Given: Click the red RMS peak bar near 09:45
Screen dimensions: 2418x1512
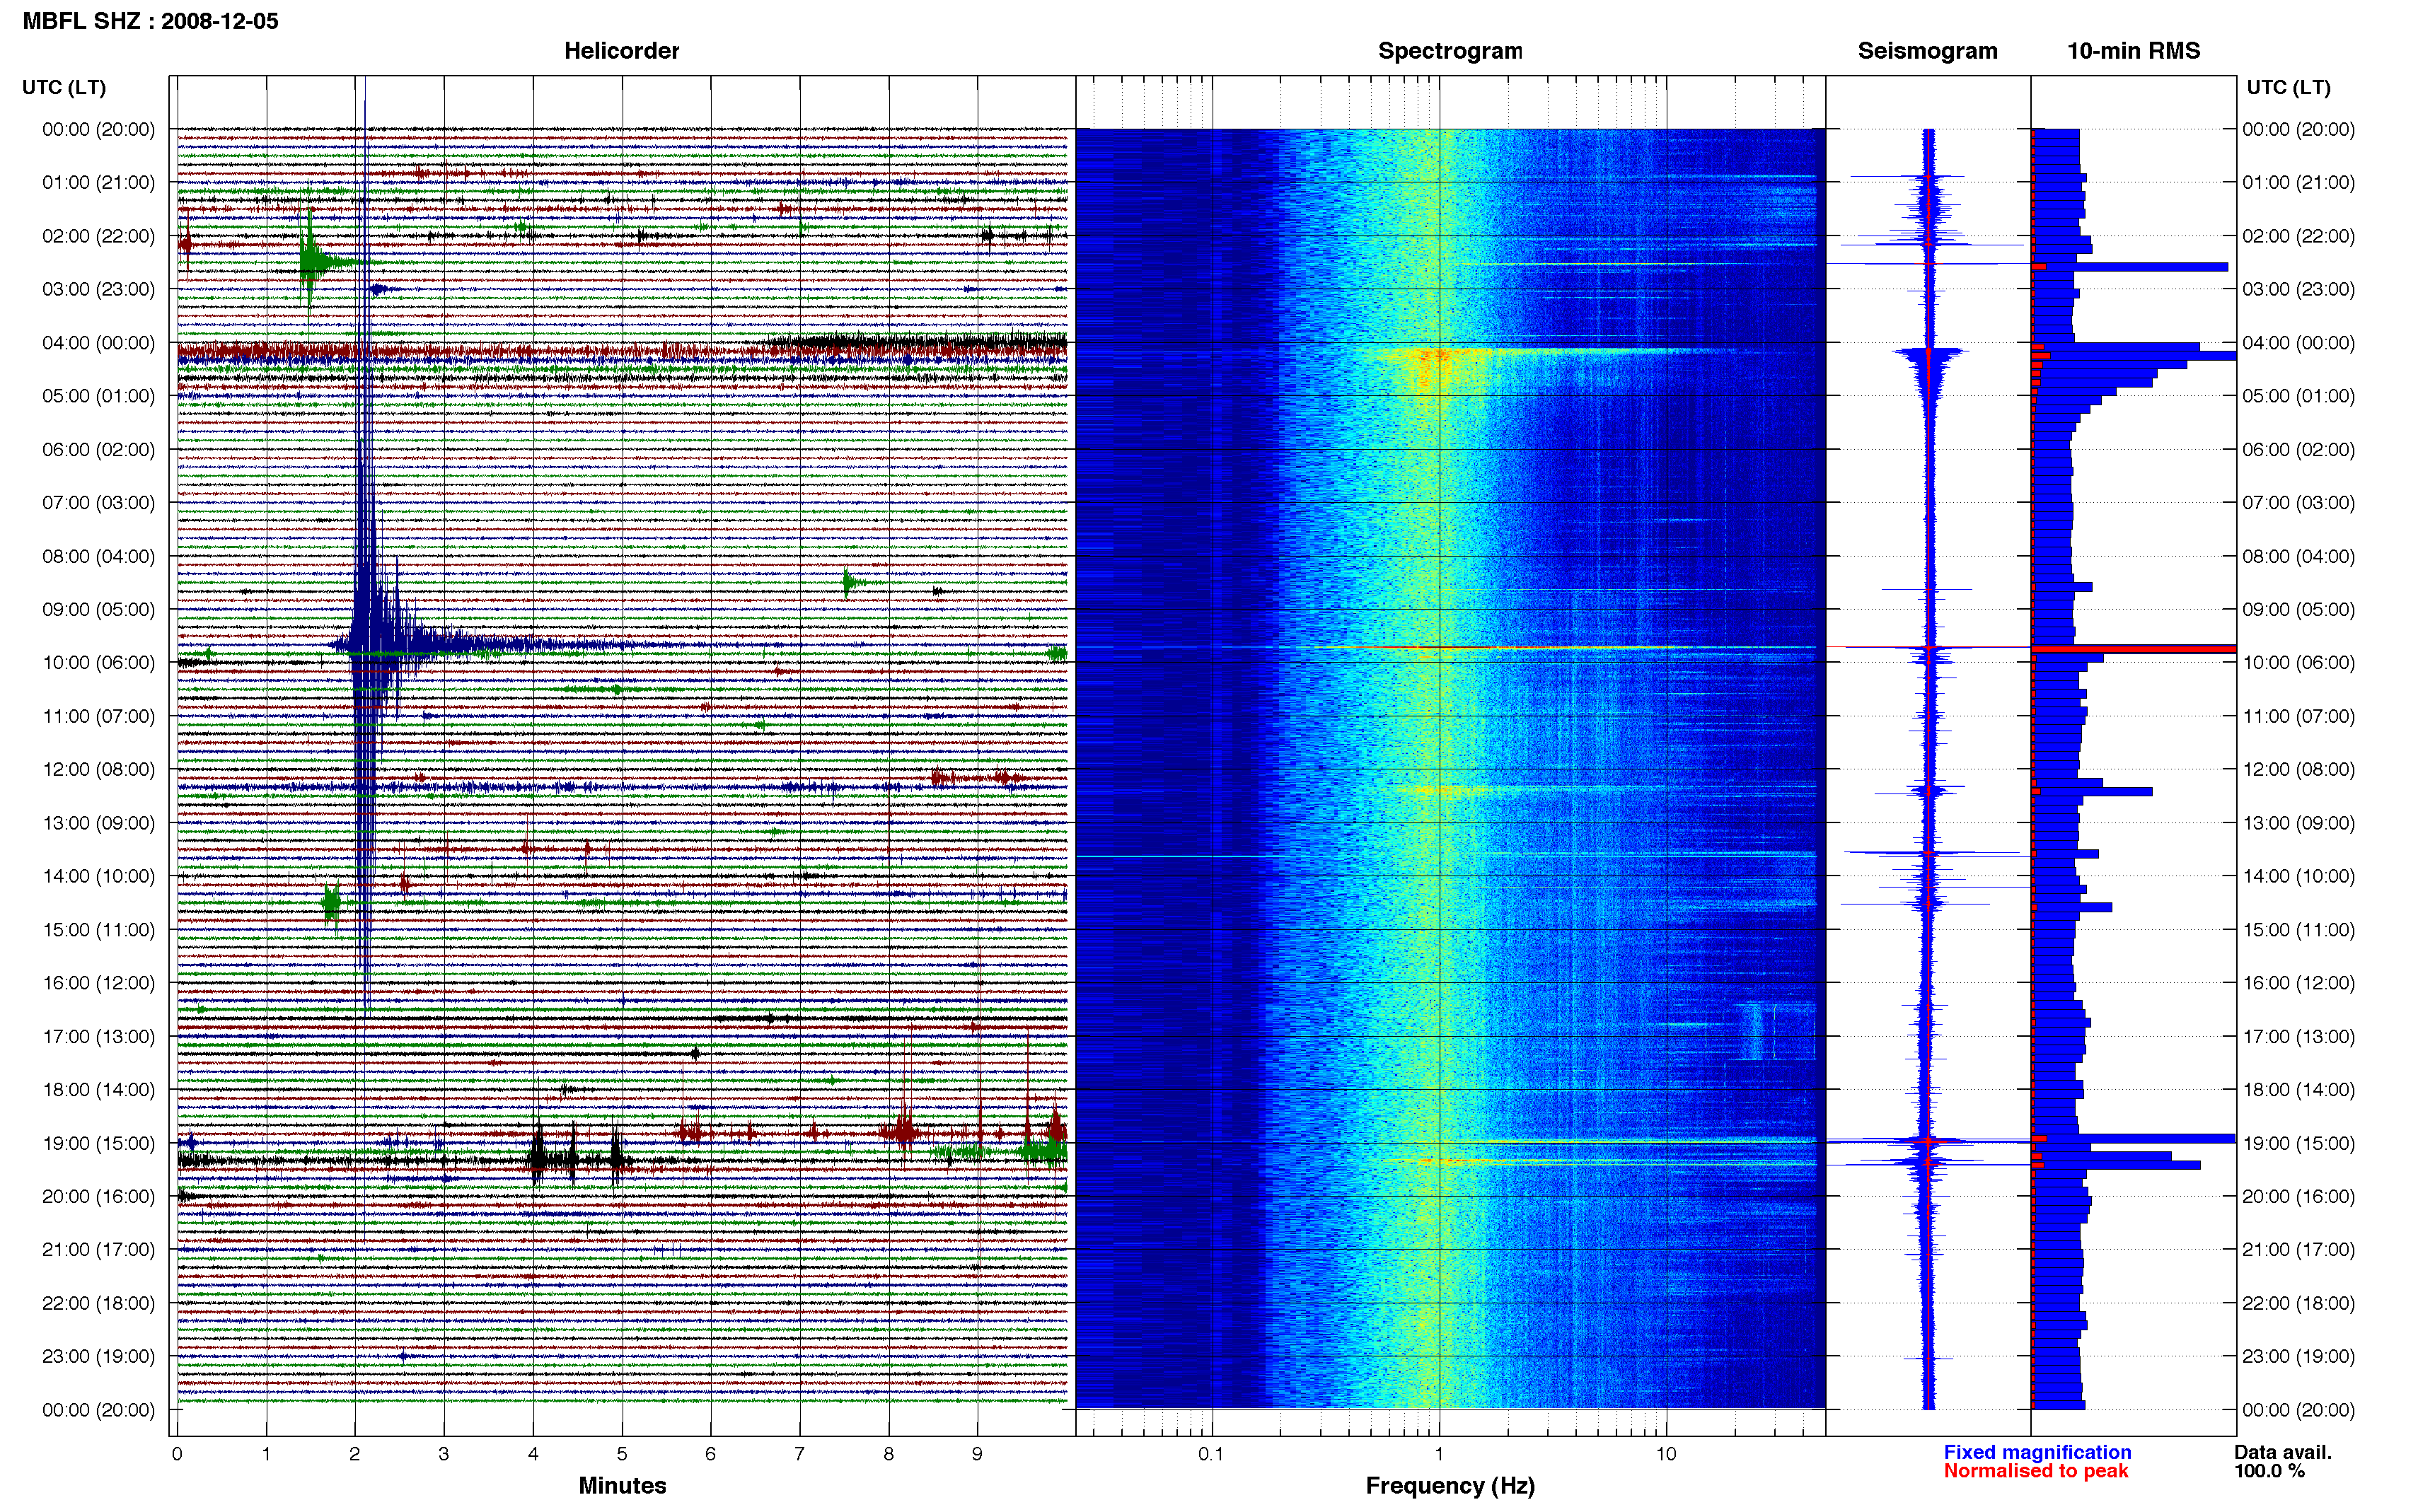Looking at the screenshot, I should click(x=2134, y=649).
